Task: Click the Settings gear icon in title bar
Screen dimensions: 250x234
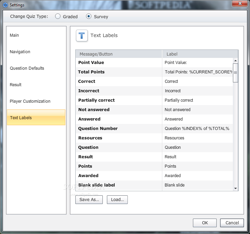Action: pyautogui.click(x=5, y=5)
